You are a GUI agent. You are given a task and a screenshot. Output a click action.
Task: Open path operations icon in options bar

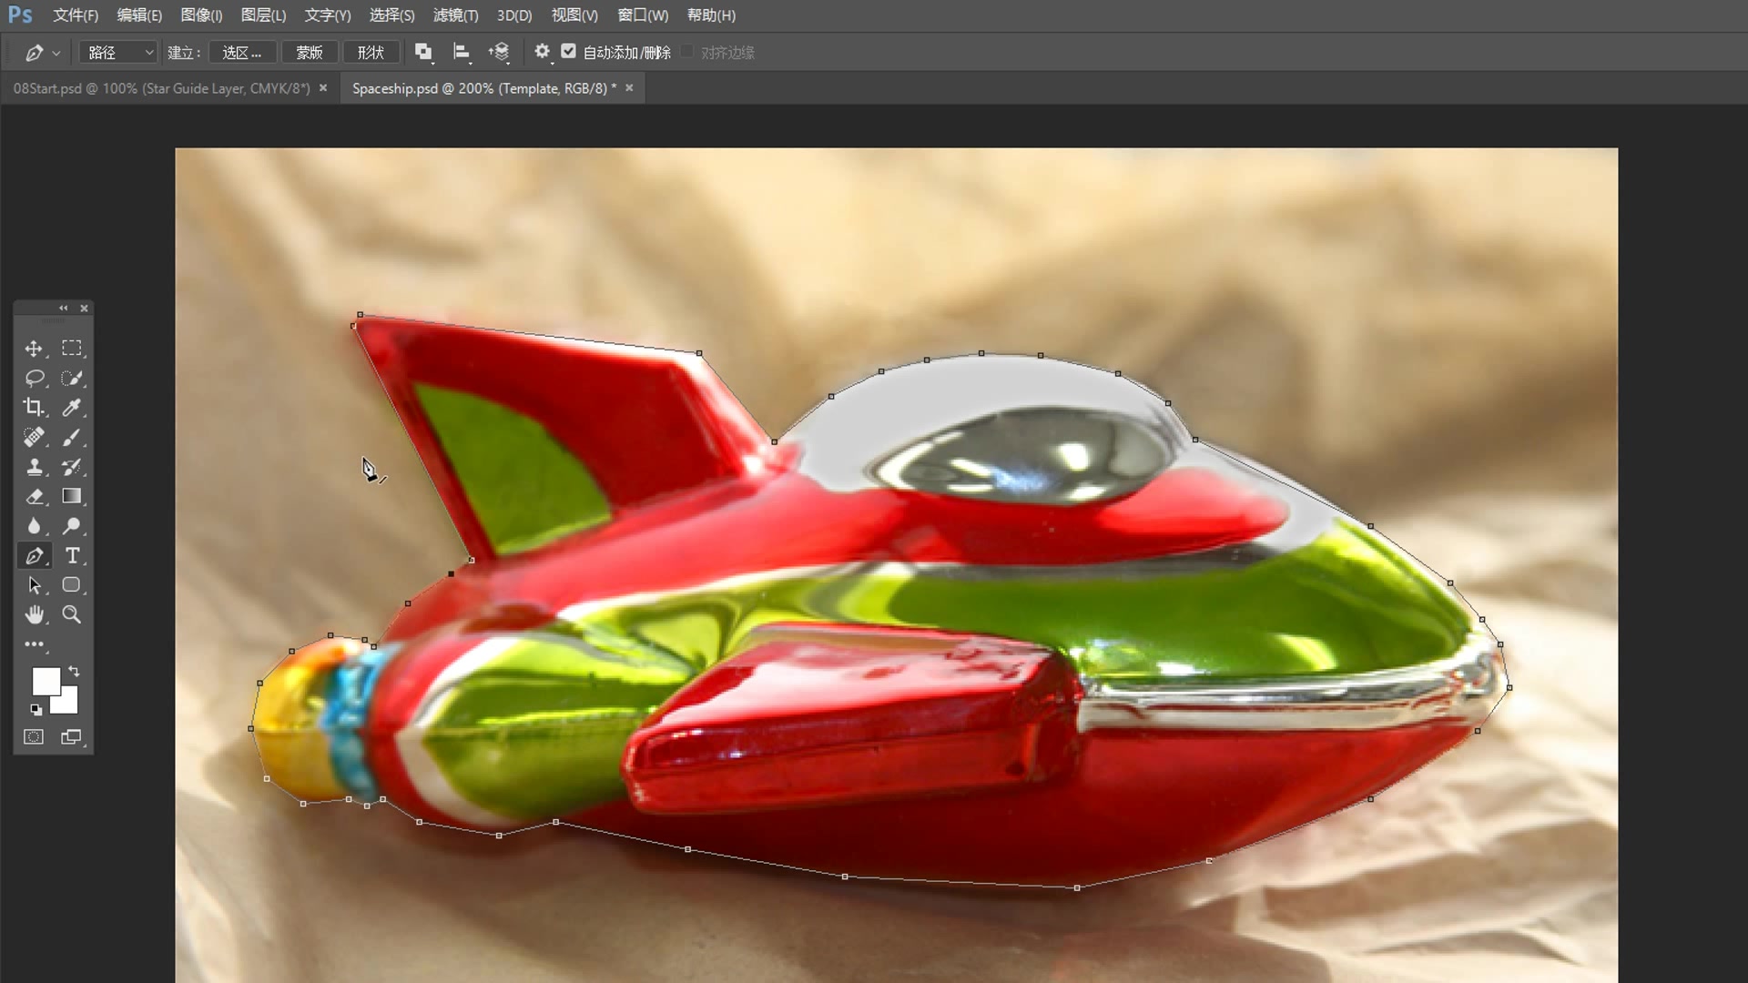(423, 52)
